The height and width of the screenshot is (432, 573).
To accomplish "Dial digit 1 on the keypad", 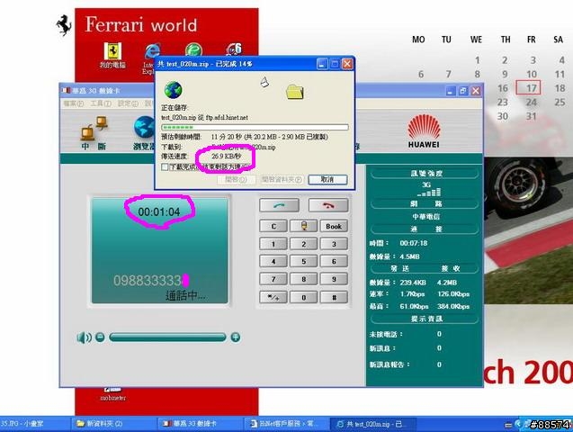I will [273, 244].
